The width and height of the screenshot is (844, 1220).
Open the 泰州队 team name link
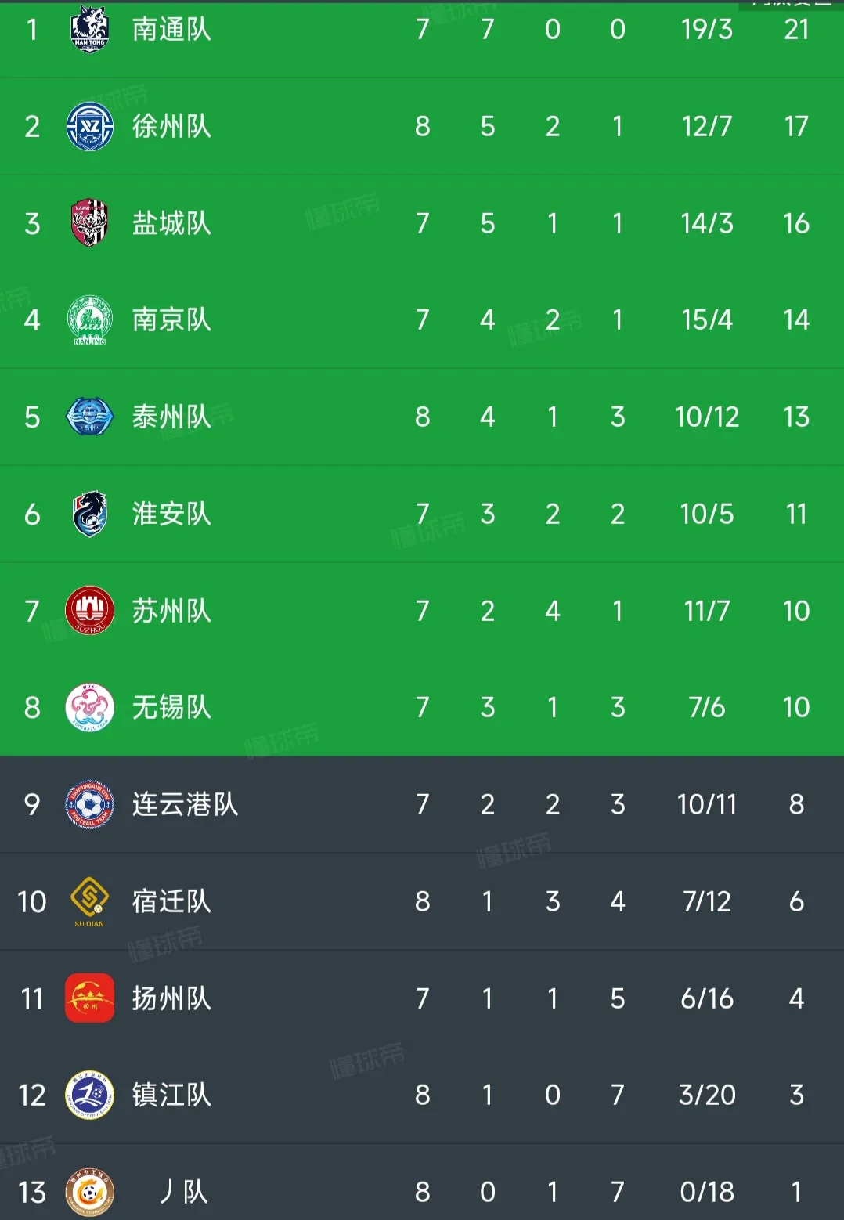coord(171,417)
